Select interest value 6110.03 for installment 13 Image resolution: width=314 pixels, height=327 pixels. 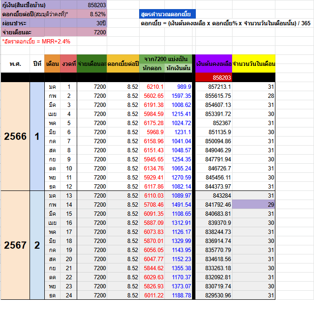(152, 195)
